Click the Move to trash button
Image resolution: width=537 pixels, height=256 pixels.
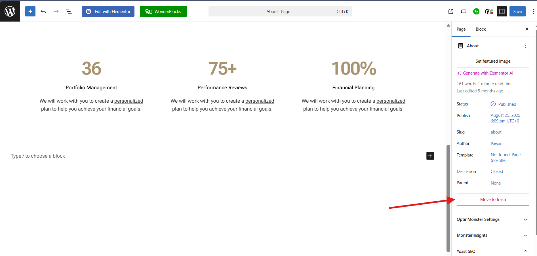tap(493, 200)
